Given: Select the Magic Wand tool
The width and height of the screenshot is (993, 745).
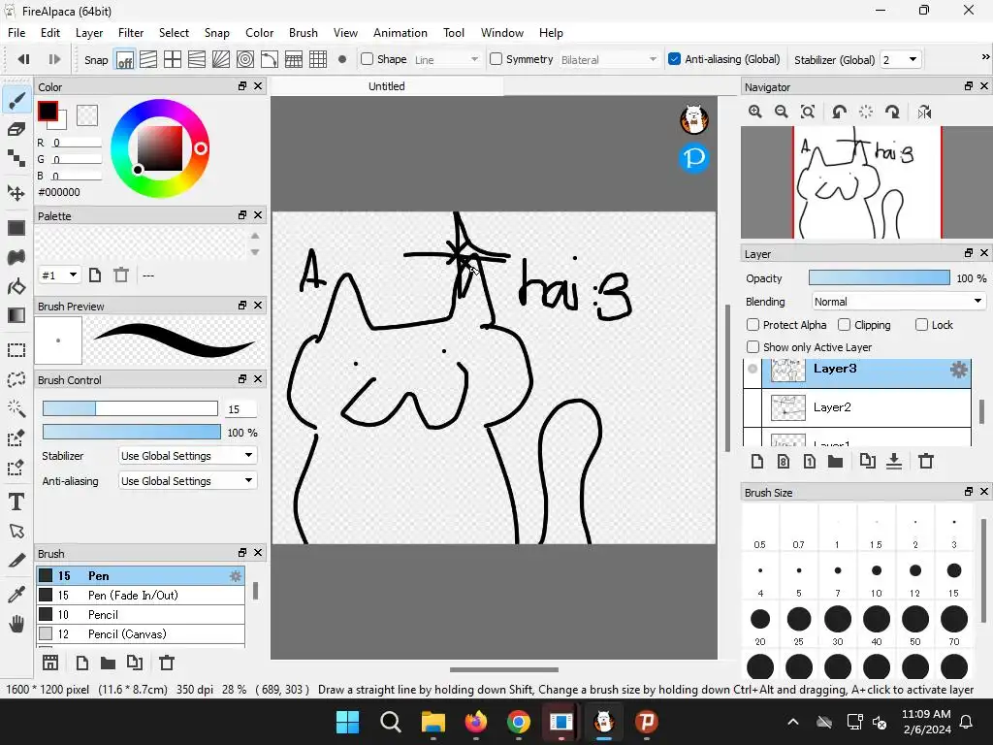Looking at the screenshot, I should coord(16,408).
